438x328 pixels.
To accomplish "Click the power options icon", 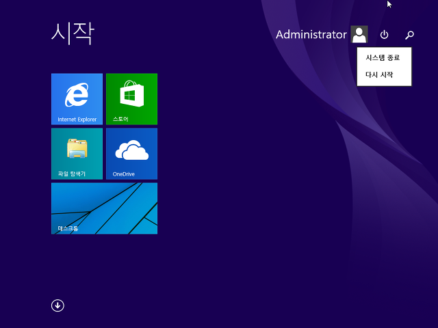I will click(384, 35).
